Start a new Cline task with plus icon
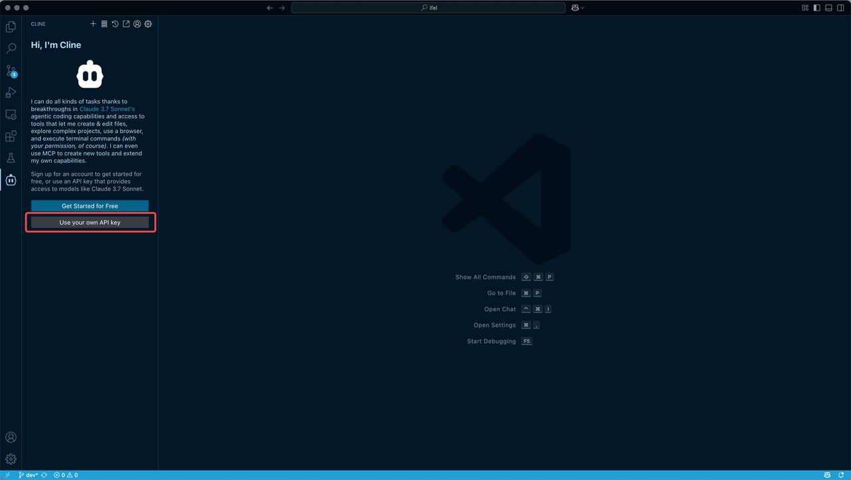The width and height of the screenshot is (851, 480). (x=93, y=24)
